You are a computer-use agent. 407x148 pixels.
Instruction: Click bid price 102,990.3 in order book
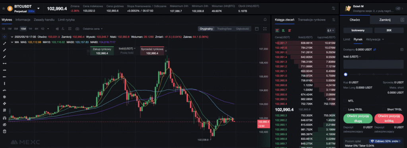coord(281,115)
